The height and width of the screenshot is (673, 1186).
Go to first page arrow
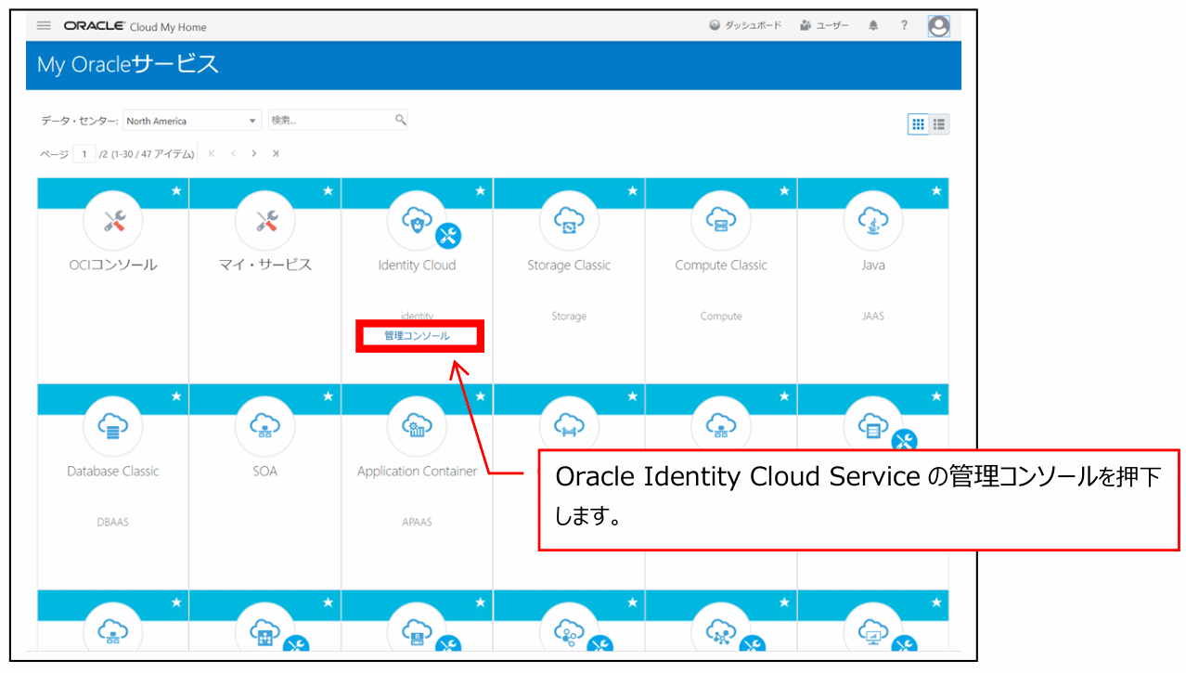[212, 153]
